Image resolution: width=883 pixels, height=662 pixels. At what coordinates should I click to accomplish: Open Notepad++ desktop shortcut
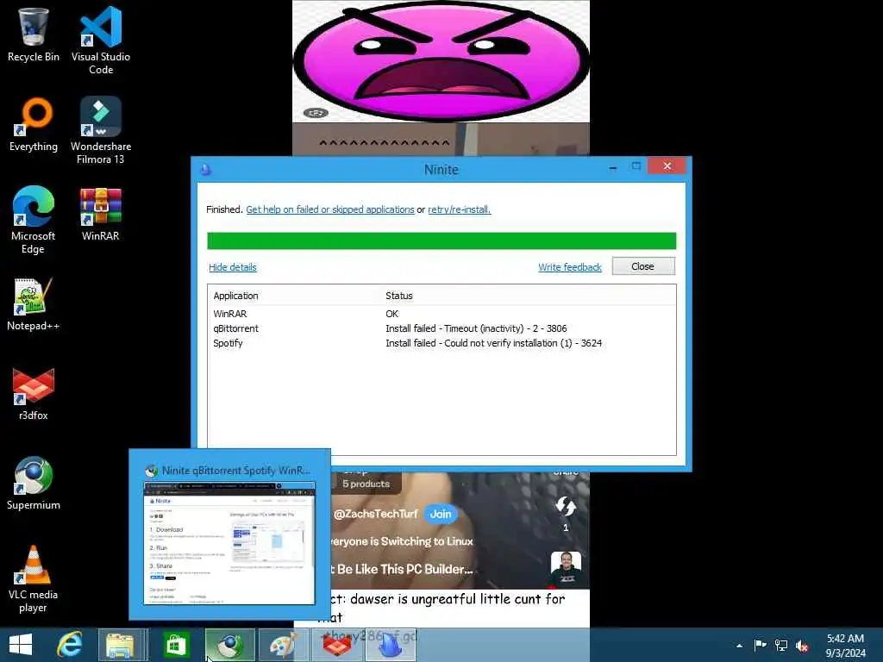(x=34, y=304)
